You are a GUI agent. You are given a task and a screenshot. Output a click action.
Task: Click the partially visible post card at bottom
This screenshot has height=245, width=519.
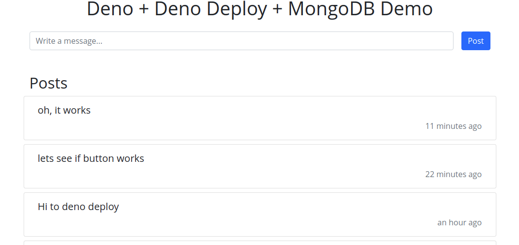(260, 243)
